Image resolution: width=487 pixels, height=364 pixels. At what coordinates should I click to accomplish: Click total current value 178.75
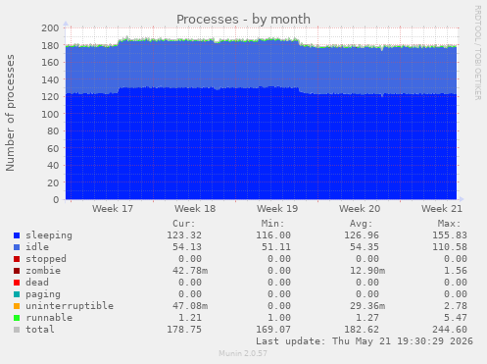click(x=184, y=330)
